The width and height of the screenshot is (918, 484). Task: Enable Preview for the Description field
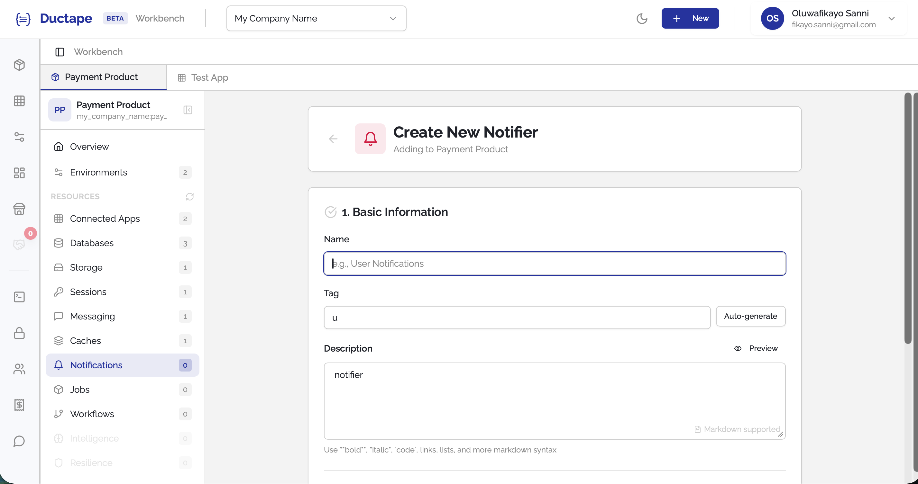click(756, 348)
